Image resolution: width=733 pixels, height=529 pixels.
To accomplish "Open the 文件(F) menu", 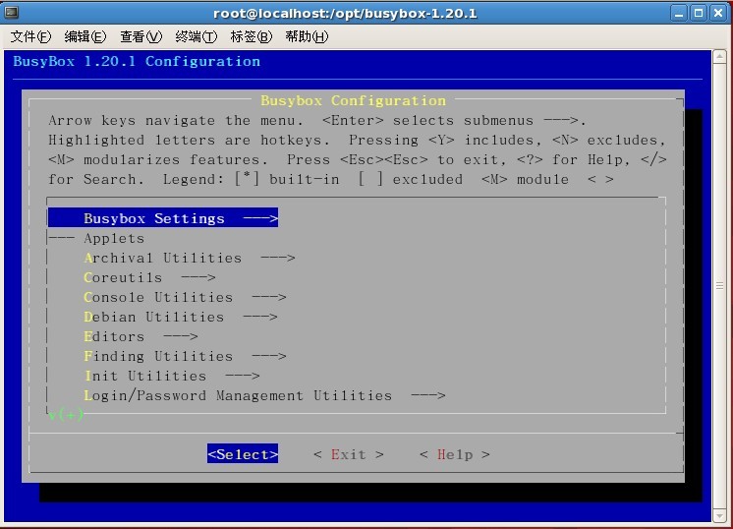I will click(30, 36).
